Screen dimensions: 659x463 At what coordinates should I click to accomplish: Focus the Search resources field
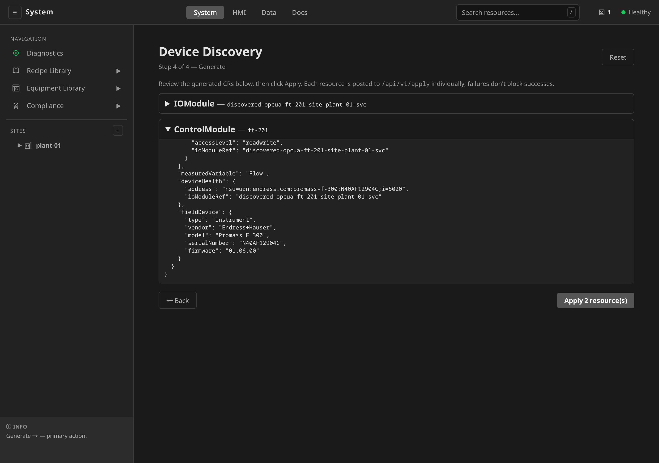(x=517, y=12)
